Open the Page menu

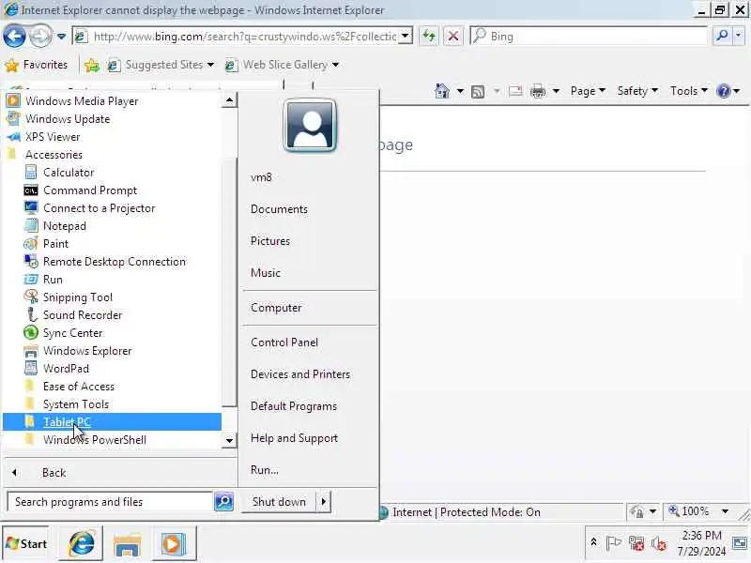tap(588, 90)
